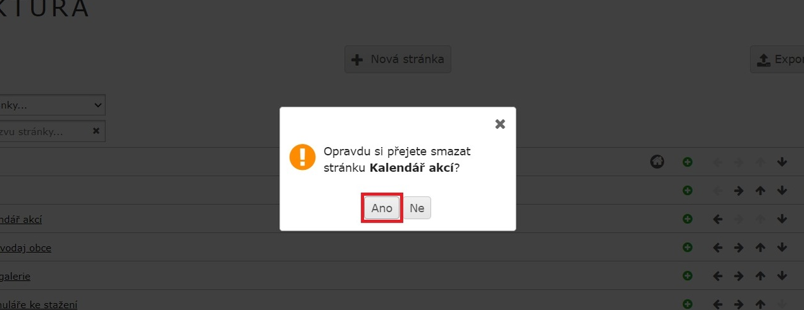Open the Zpravodaj obce page link

click(25, 248)
